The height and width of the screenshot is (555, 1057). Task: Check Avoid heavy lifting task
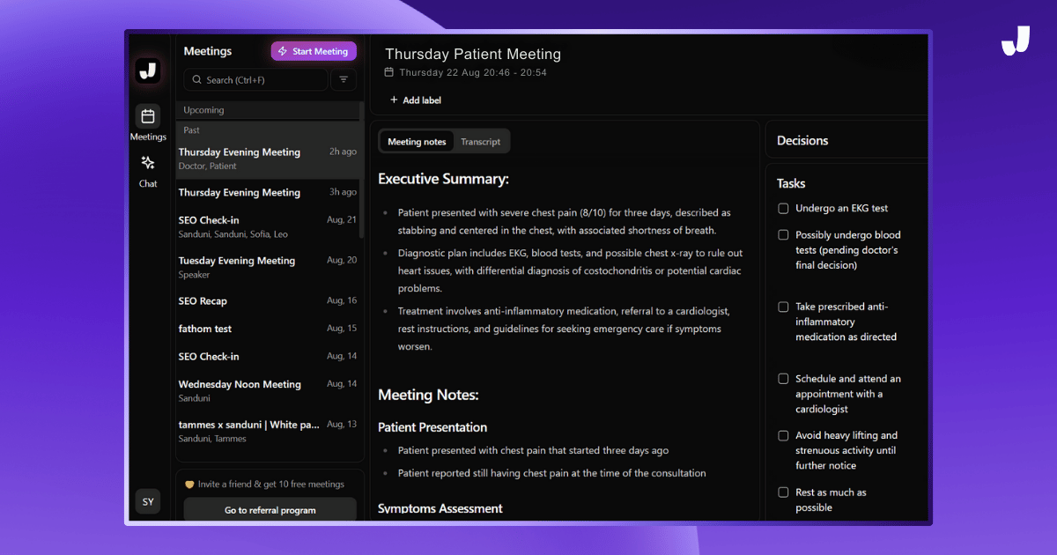[783, 435]
